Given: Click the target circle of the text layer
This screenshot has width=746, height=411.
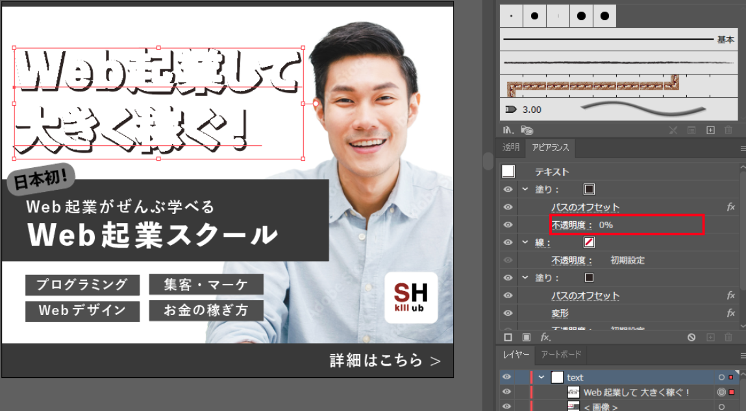Looking at the screenshot, I should (x=721, y=377).
